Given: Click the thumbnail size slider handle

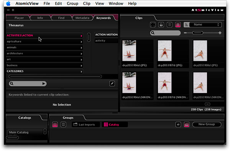Looking at the screenshot, I should [x=197, y=33].
